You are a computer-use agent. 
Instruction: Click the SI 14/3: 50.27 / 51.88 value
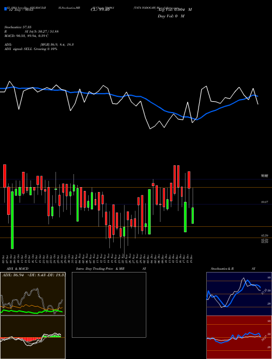pyautogui.click(x=42, y=32)
